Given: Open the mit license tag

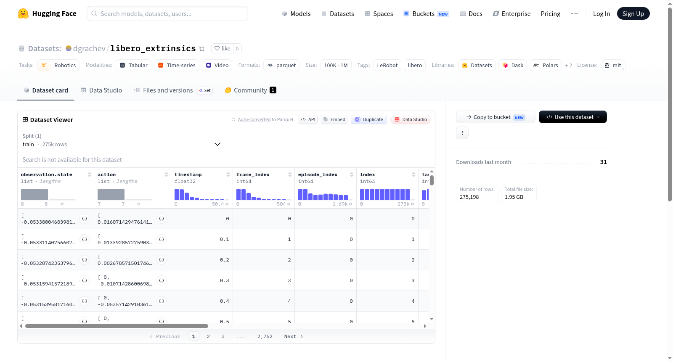Looking at the screenshot, I should click(x=613, y=65).
